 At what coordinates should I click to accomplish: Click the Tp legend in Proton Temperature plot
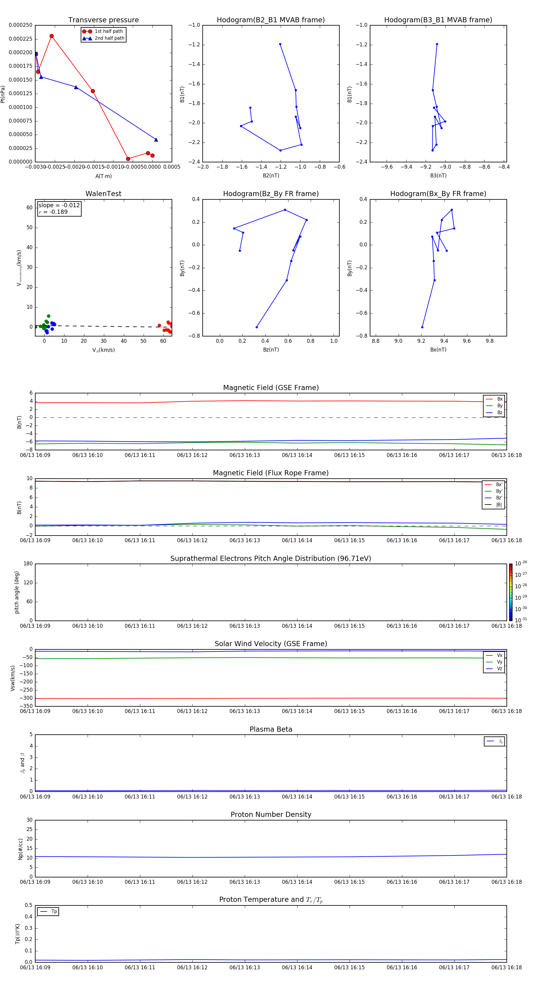48,911
